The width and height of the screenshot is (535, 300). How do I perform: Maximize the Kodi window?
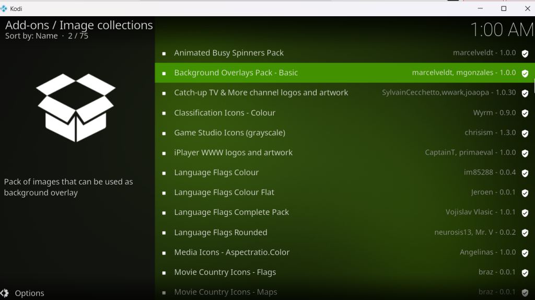point(504,8)
